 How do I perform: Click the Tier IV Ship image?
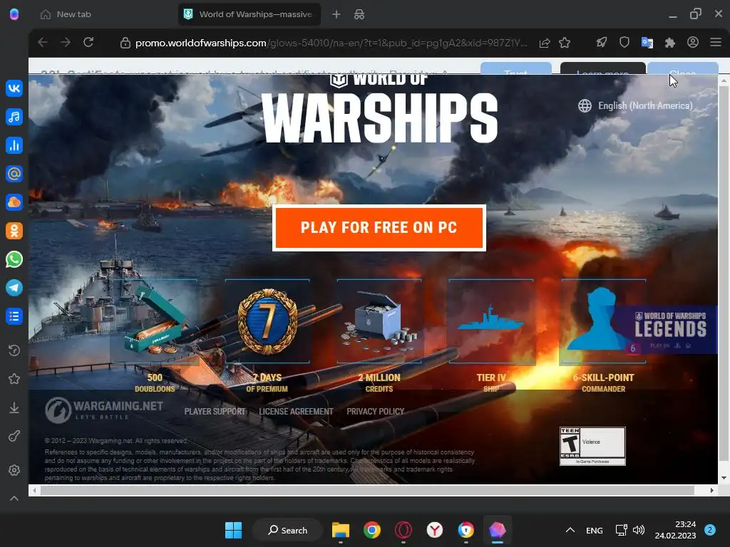pos(491,321)
